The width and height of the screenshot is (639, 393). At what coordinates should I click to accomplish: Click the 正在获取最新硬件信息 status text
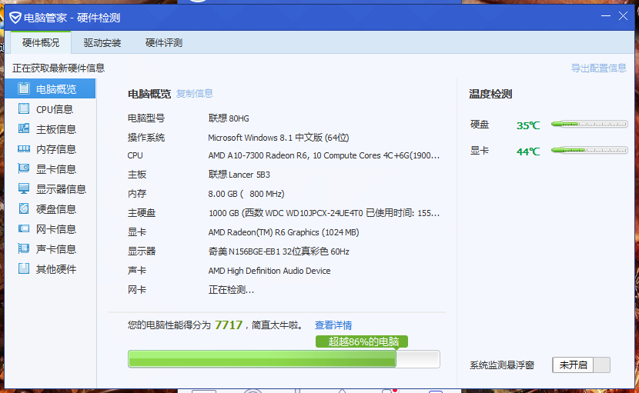click(59, 68)
